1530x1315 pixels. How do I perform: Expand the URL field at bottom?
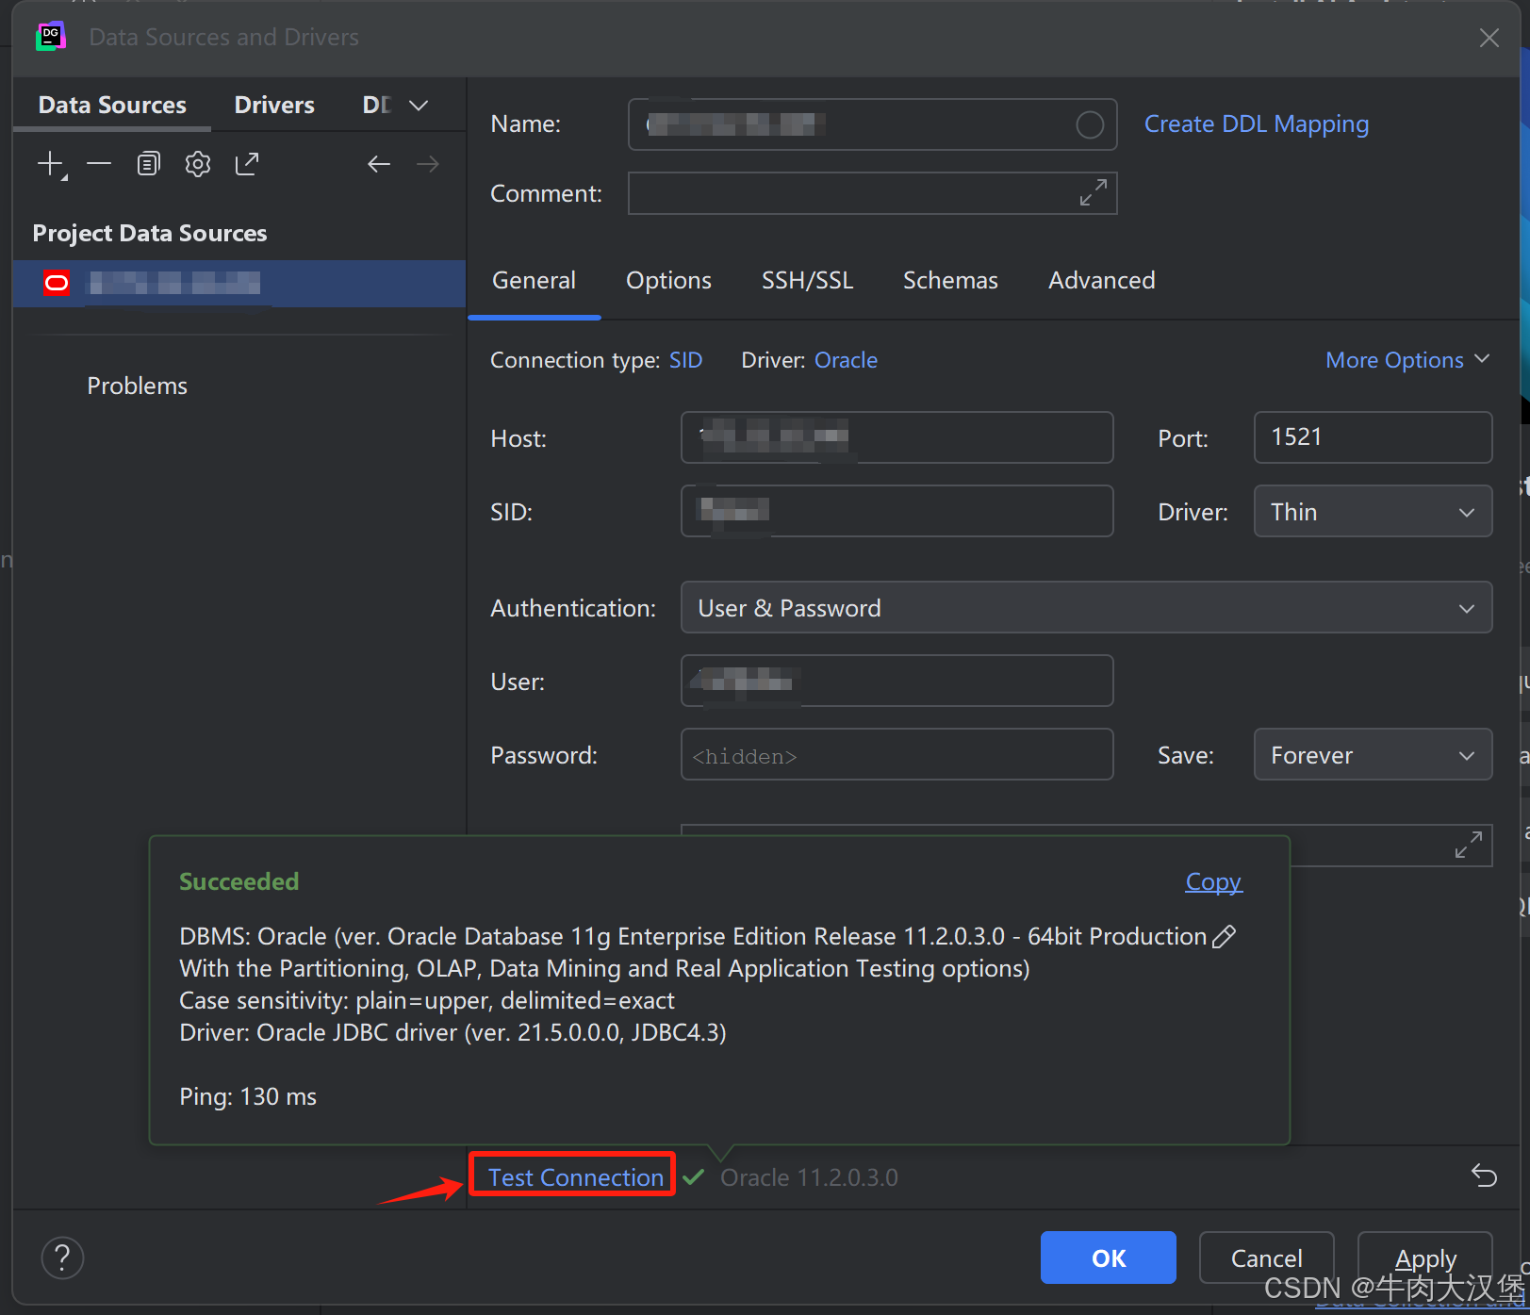pos(1469,845)
